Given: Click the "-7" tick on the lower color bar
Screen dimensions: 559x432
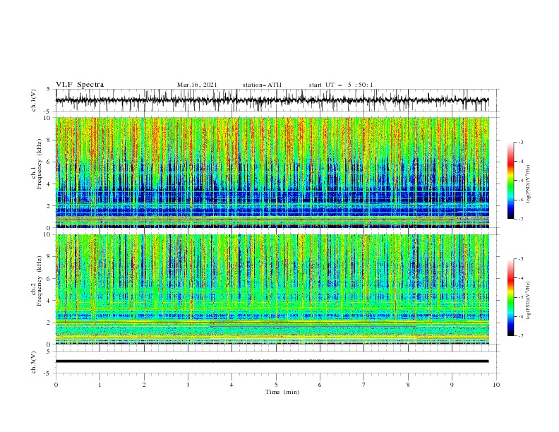Looking at the screenshot, I should click(521, 336).
